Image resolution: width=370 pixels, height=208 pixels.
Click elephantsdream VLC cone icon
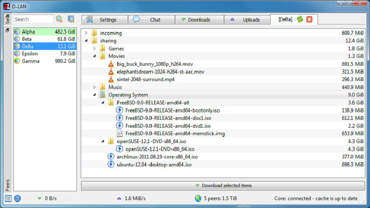point(111,72)
